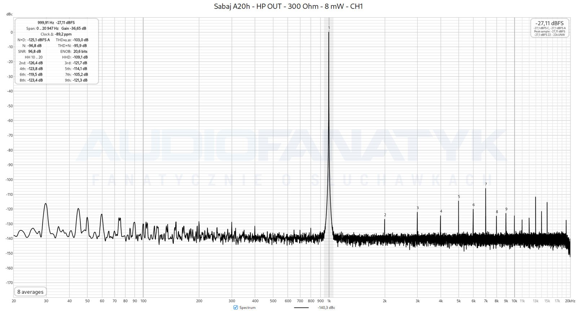The image size is (577, 311).
Task: Click marker 1 above the fundamental peak
Action: click(329, 28)
